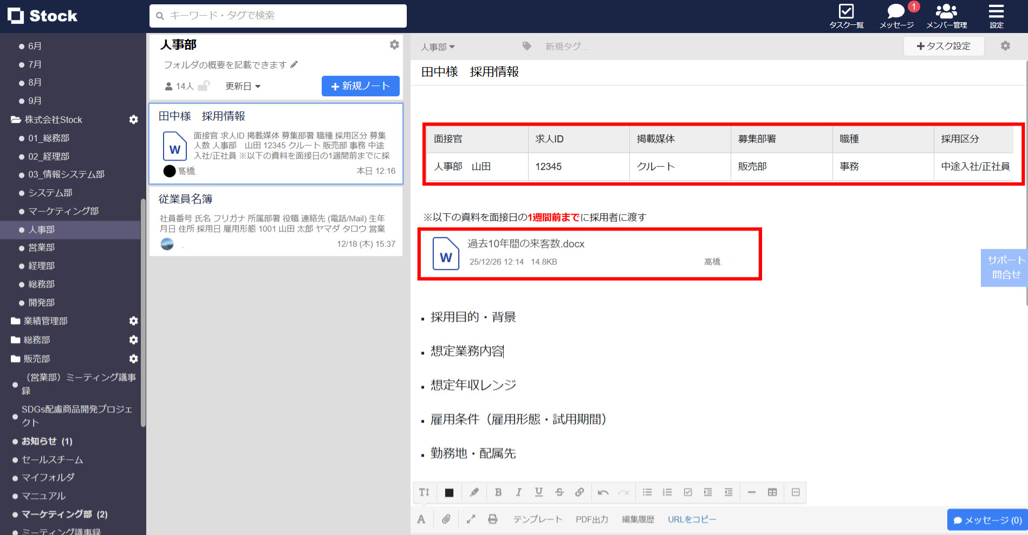Screen dimensions: 1028x535
Task: Open the 更新日 sort dropdown
Action: pyautogui.click(x=242, y=86)
